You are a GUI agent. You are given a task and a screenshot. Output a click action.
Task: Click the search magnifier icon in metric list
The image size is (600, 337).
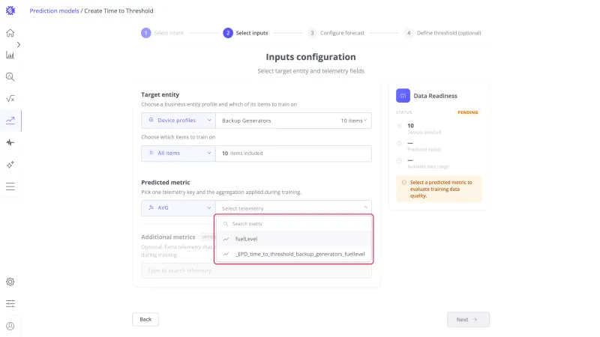tap(226, 224)
